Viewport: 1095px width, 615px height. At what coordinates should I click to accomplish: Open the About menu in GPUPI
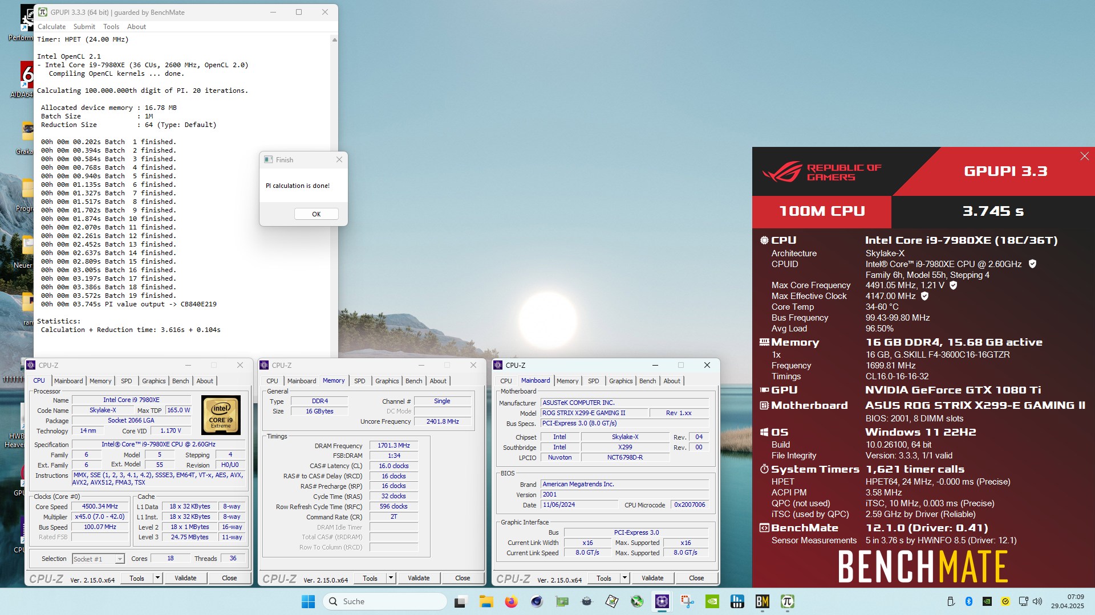[136, 27]
